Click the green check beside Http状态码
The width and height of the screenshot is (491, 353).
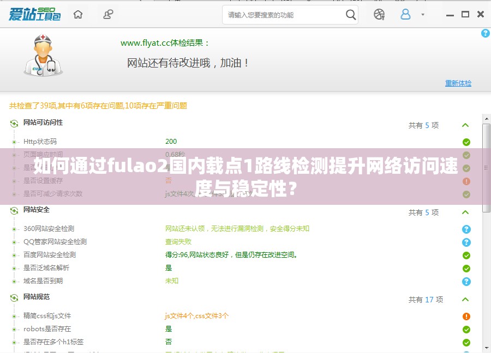[x=466, y=142]
